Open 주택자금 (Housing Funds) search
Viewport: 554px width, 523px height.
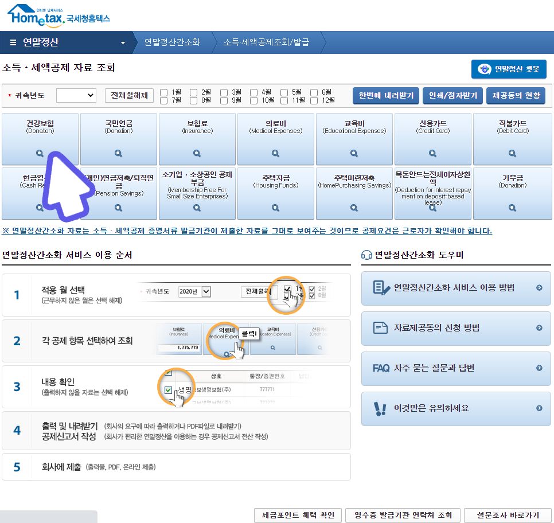coord(275,206)
